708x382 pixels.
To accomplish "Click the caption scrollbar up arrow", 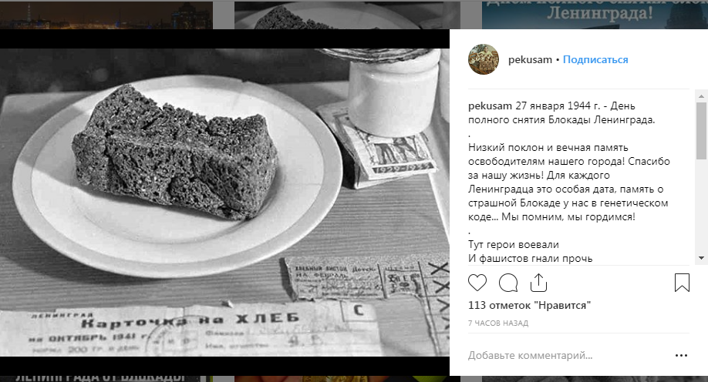I will point(701,96).
